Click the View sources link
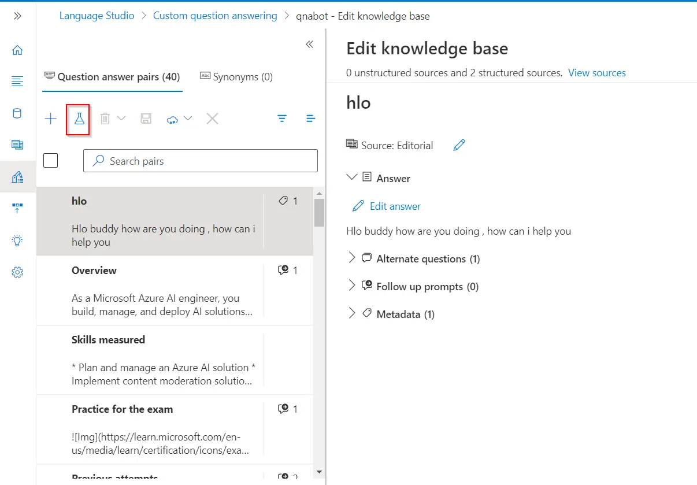The image size is (697, 485). (596, 73)
